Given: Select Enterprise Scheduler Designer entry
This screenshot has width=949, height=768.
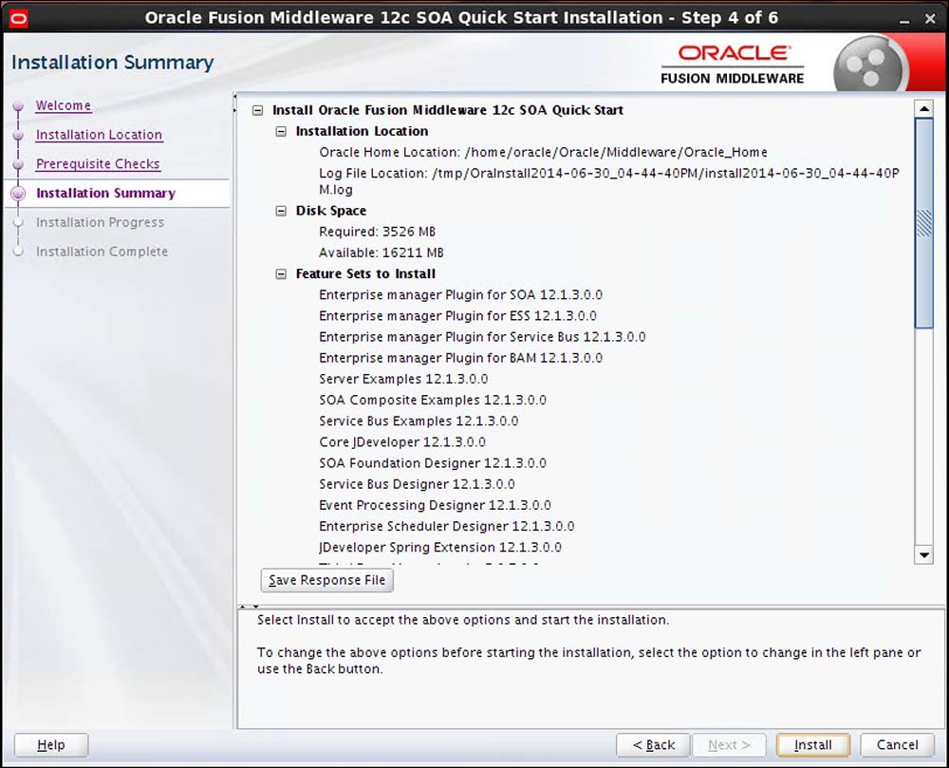Looking at the screenshot, I should [447, 526].
